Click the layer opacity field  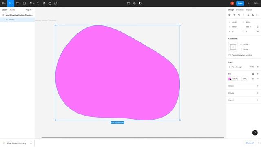click(x=252, y=67)
